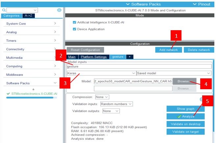Screen dimensions: 216x143
Task: Select the gesture network tab
Action: (118, 57)
